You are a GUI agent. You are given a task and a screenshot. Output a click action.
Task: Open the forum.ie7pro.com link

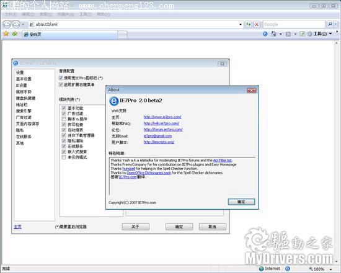tap(163, 129)
